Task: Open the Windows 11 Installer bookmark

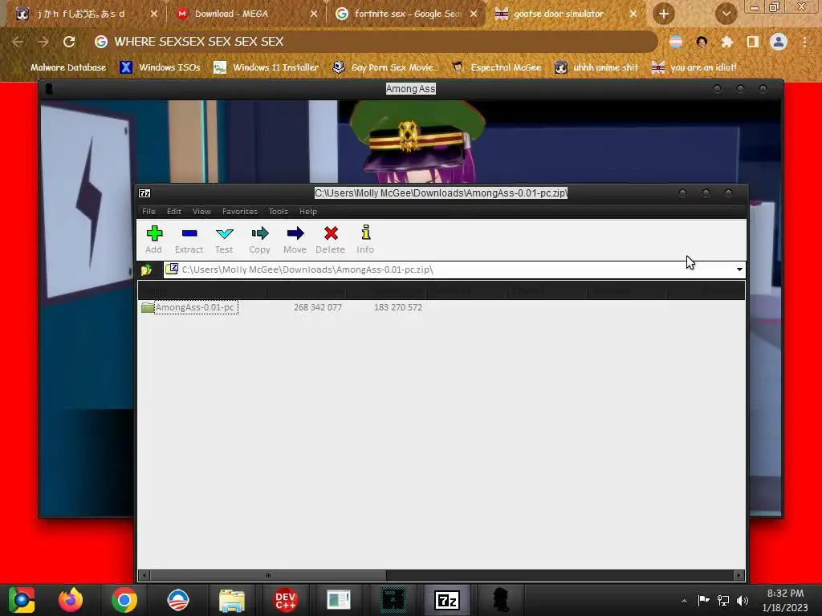Action: [x=267, y=67]
